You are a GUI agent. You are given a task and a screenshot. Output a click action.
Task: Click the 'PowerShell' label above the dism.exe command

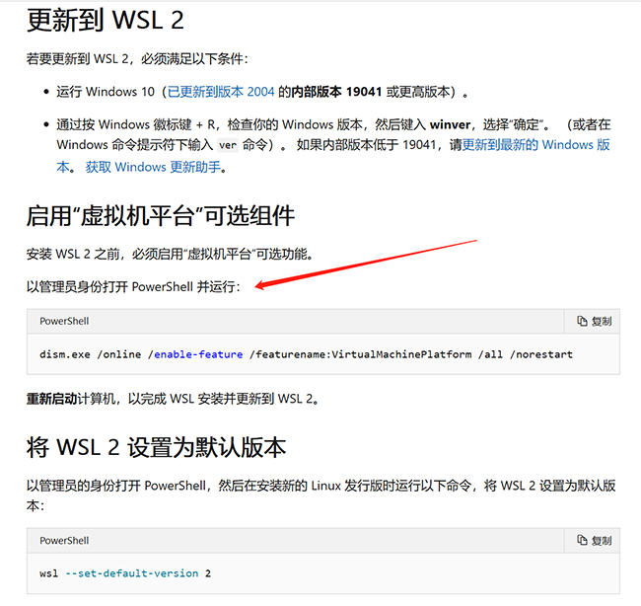click(64, 321)
